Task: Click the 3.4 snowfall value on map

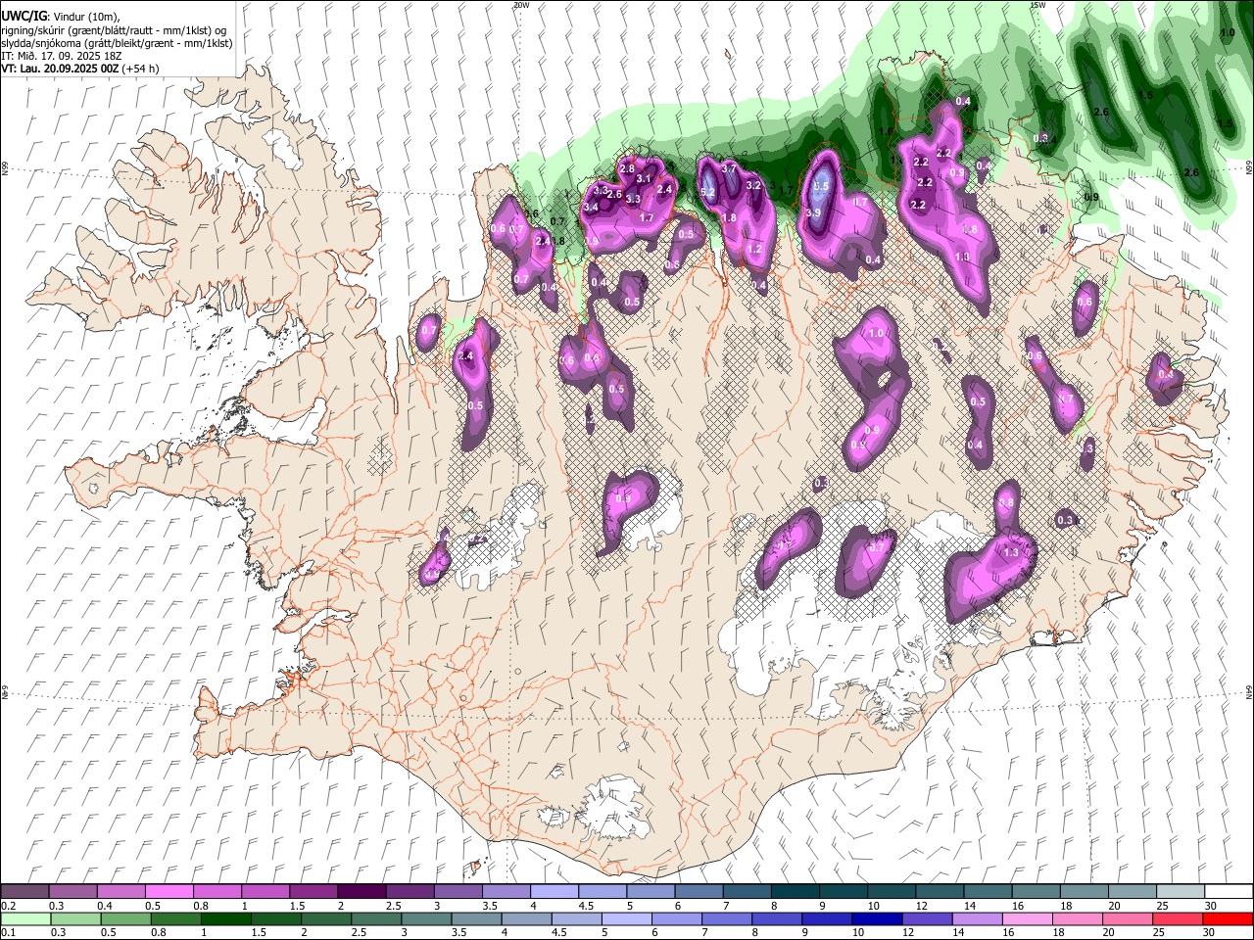Action: tap(591, 208)
